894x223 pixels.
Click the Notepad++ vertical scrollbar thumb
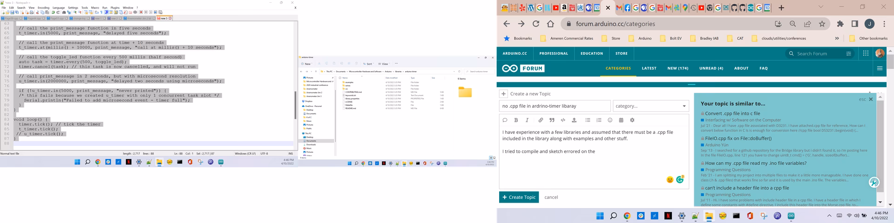point(295,105)
